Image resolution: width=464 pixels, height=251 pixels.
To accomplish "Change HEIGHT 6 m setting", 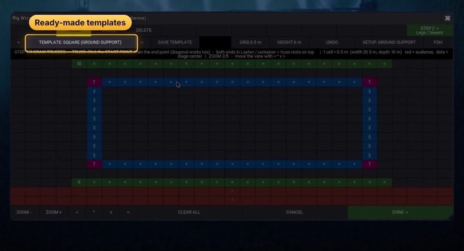I will 289,42.
